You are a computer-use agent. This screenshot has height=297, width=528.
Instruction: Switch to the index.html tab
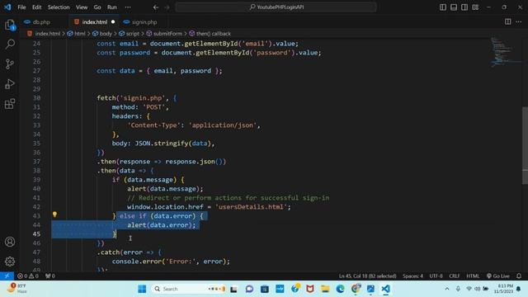coord(95,22)
